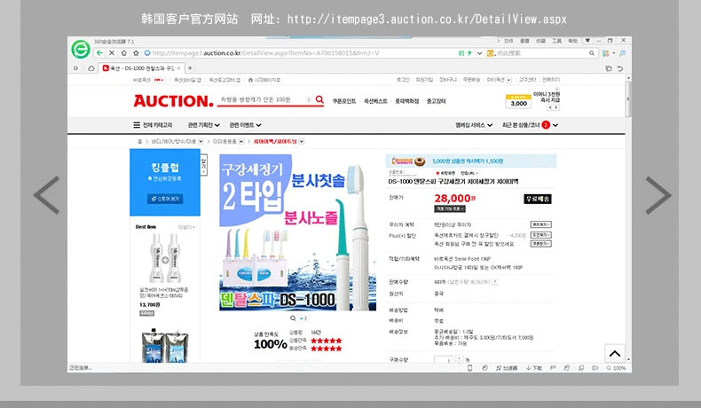Open the 查看 menu in browser
The height and width of the screenshot is (408, 701).
click(524, 41)
